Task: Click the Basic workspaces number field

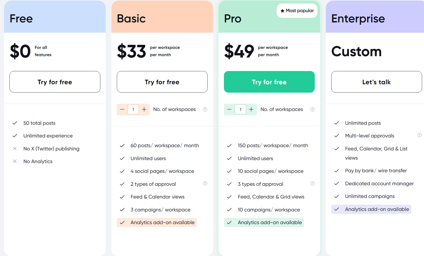Action: 133,109
